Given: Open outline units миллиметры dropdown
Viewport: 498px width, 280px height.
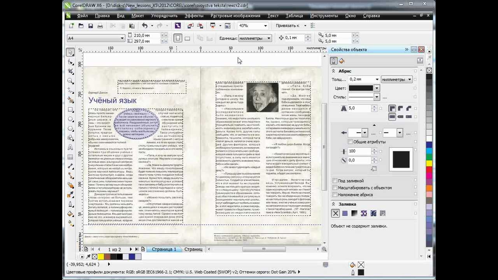Looking at the screenshot, I should pos(409,79).
